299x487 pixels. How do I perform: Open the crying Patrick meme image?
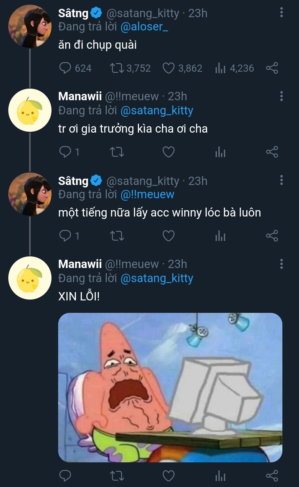170,387
